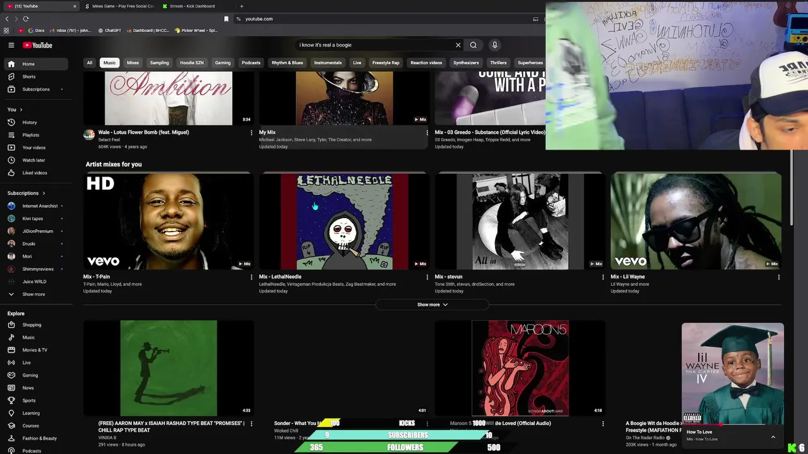This screenshot has height=454, width=808.
Task: Open the YouTube hamburger guide menu
Action: 11,45
